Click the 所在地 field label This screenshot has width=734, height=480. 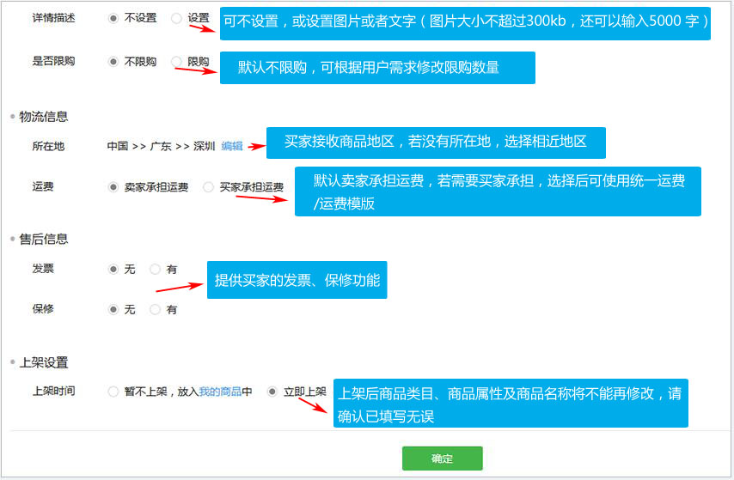tap(48, 146)
